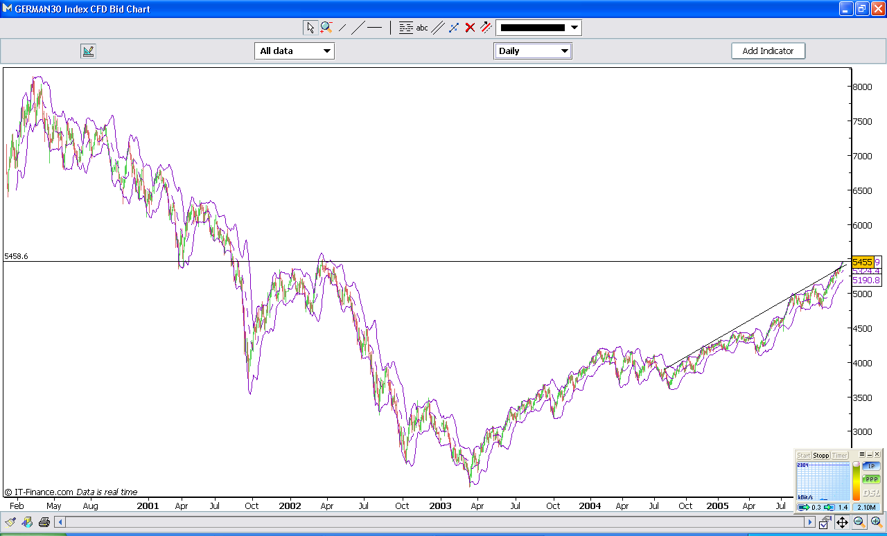Click the red-black line style tool
Image resolution: width=887 pixels, height=536 pixels.
486,28
